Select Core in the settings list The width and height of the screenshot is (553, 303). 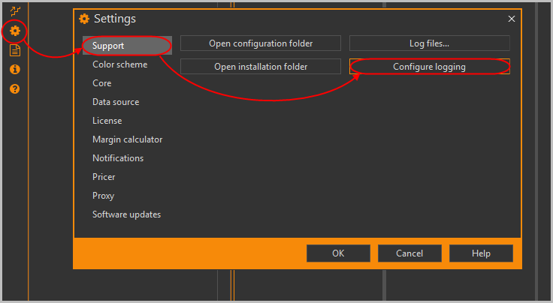click(x=102, y=83)
